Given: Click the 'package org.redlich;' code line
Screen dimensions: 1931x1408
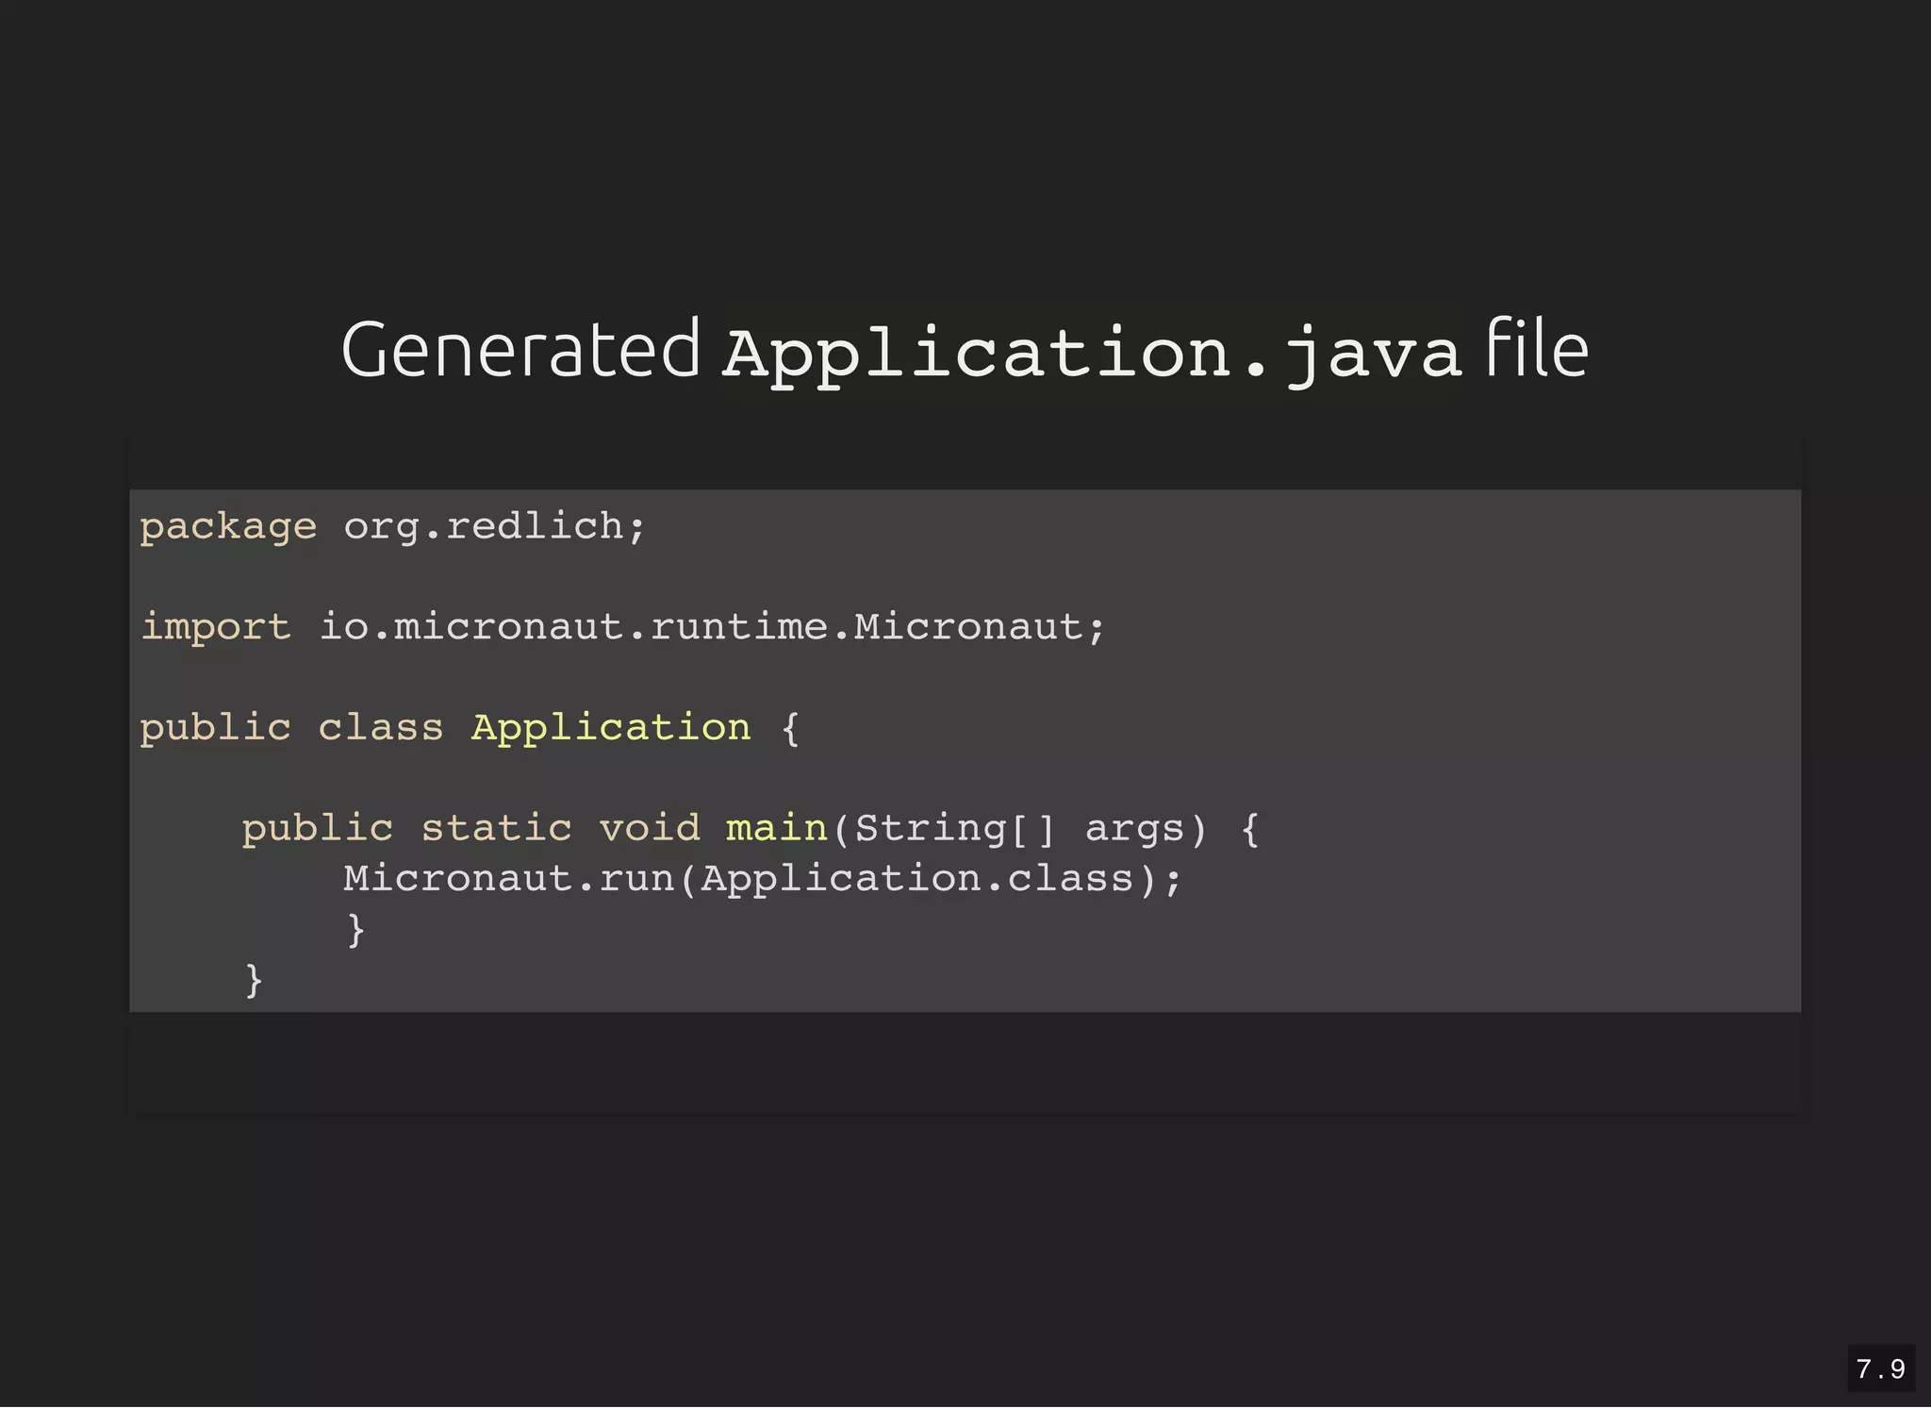Looking at the screenshot, I should click(393, 526).
